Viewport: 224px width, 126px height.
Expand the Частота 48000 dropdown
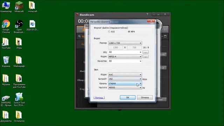125,87
